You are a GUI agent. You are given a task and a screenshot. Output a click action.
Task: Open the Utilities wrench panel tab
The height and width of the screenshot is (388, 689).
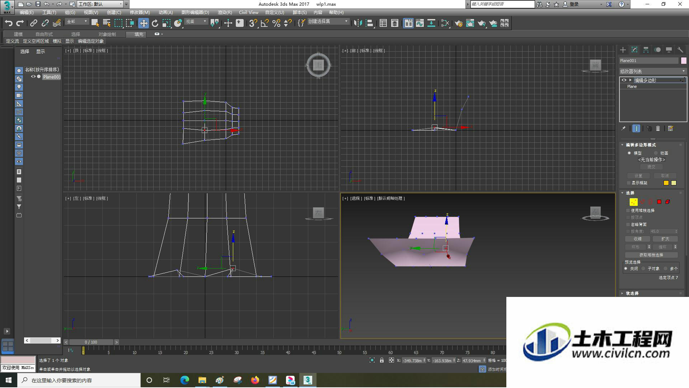680,50
